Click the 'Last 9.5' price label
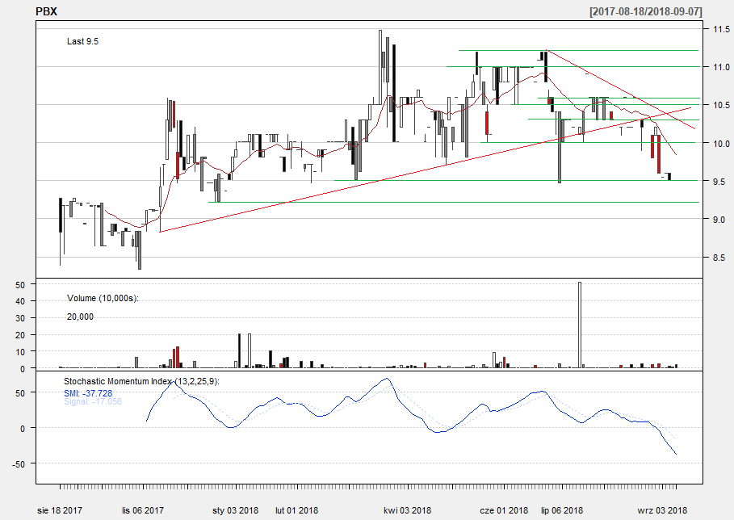Image resolution: width=734 pixels, height=520 pixels. (82, 42)
